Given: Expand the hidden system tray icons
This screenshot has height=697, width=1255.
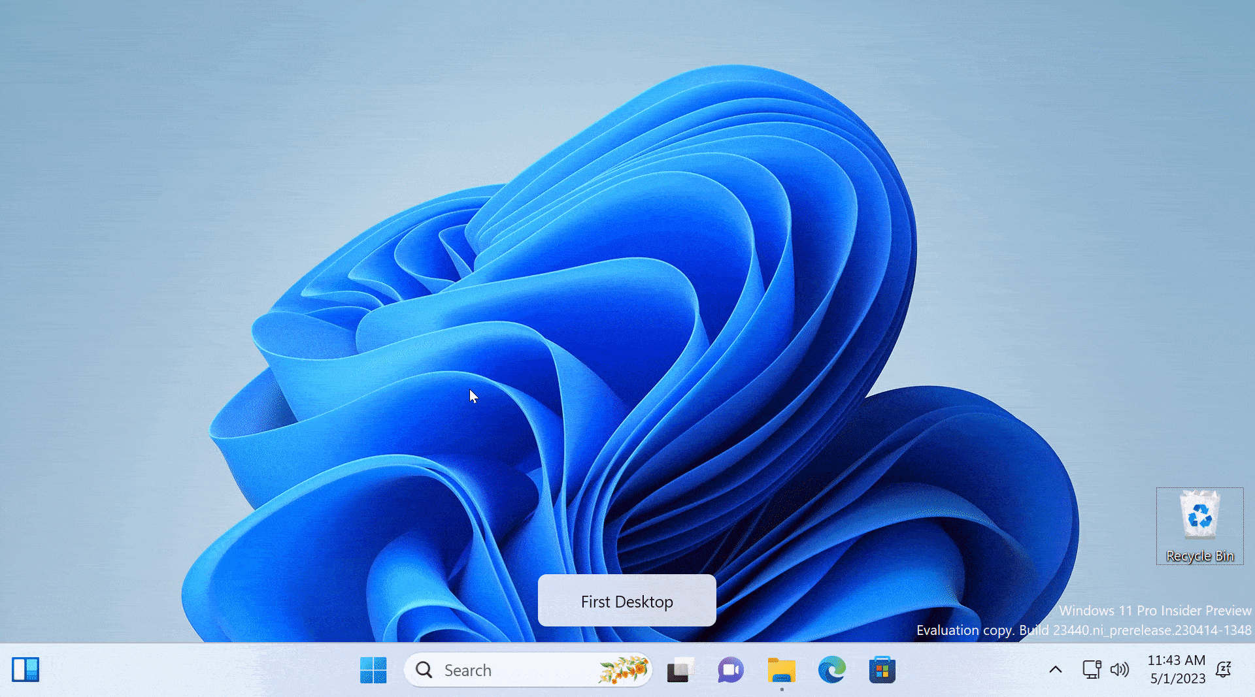Looking at the screenshot, I should (x=1055, y=670).
